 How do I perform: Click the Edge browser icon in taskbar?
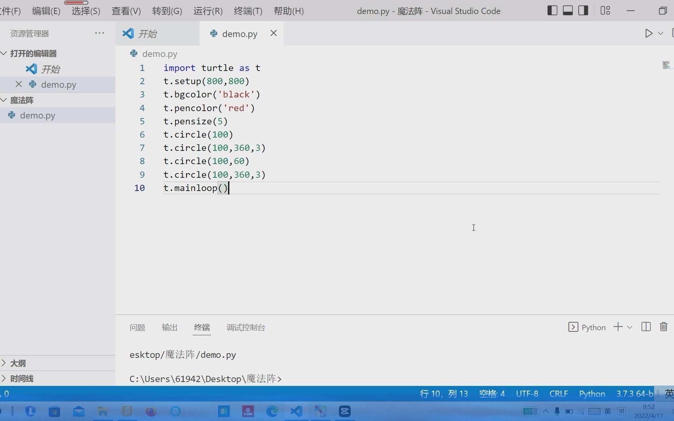coord(272,411)
